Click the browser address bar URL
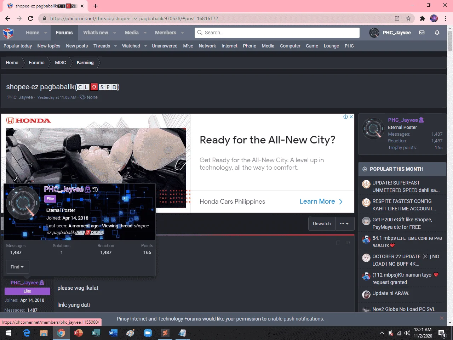 (x=134, y=18)
